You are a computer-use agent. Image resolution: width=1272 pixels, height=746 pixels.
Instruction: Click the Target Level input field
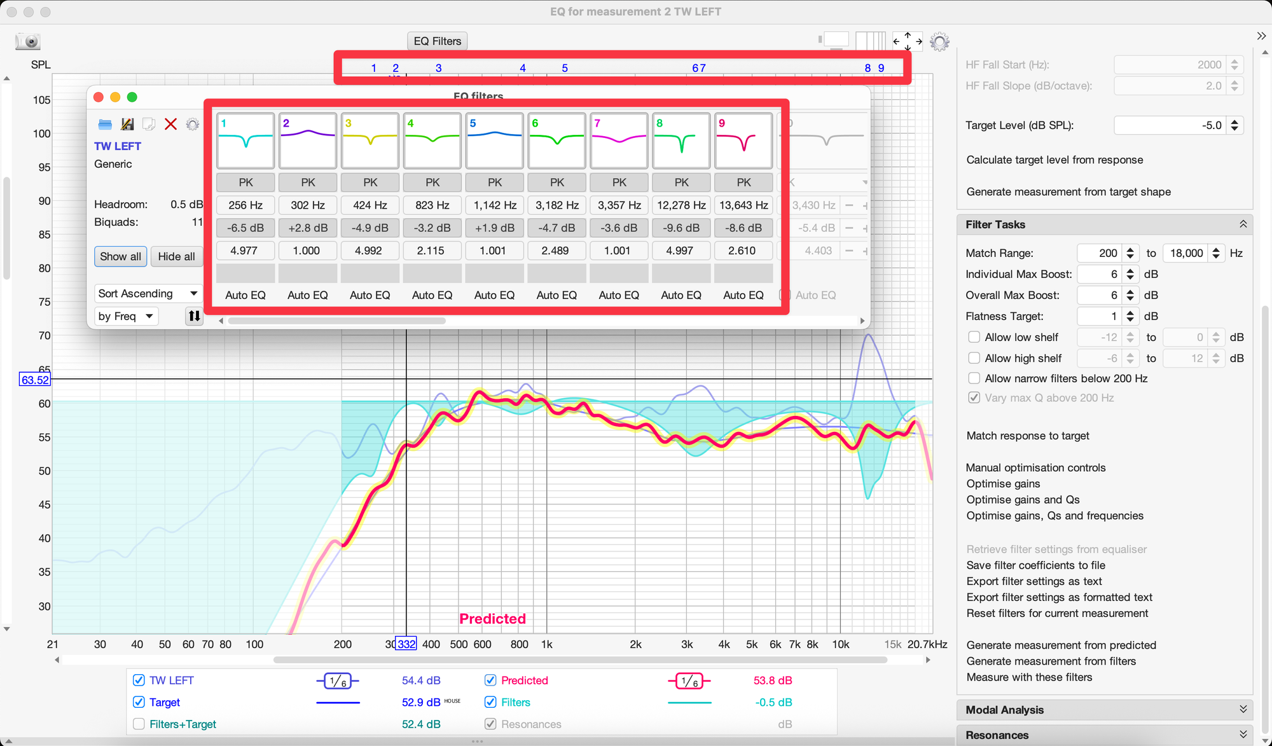click(1170, 125)
